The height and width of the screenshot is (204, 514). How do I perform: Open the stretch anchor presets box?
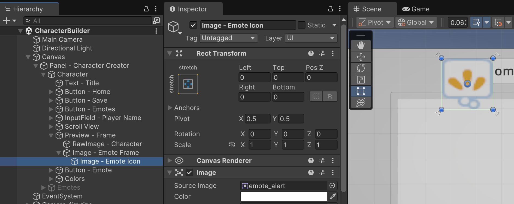coord(188,84)
